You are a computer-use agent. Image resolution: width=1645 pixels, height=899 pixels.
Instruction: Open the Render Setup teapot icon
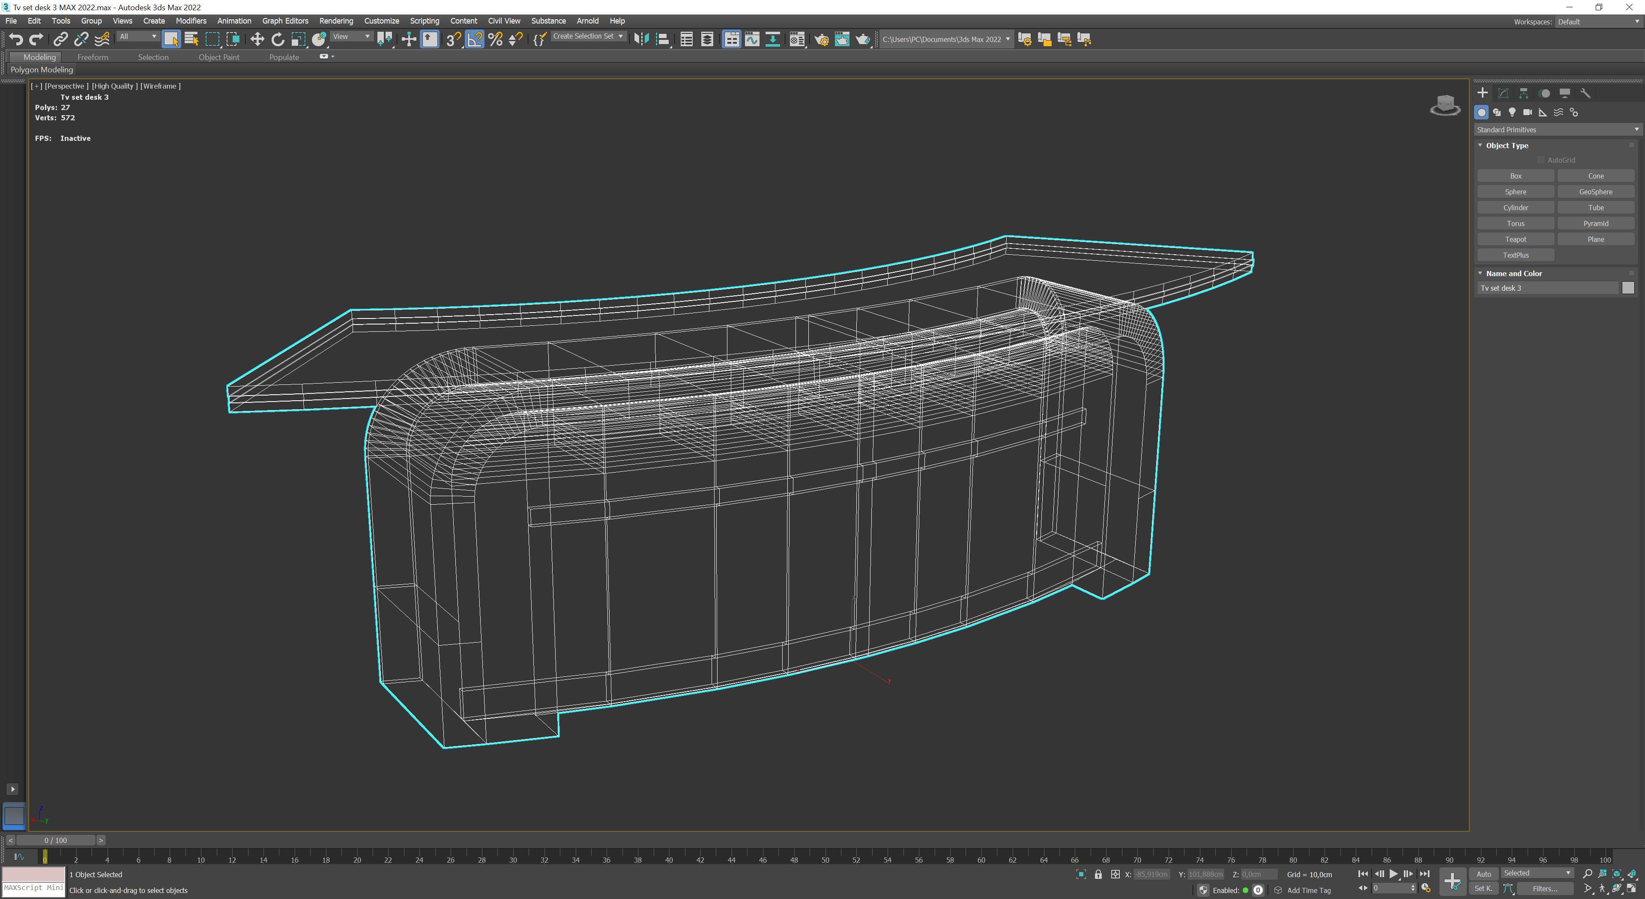(x=821, y=39)
